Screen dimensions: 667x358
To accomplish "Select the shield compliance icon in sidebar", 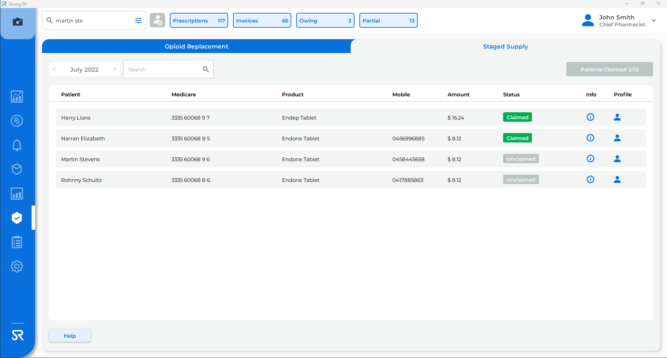I will tap(17, 218).
